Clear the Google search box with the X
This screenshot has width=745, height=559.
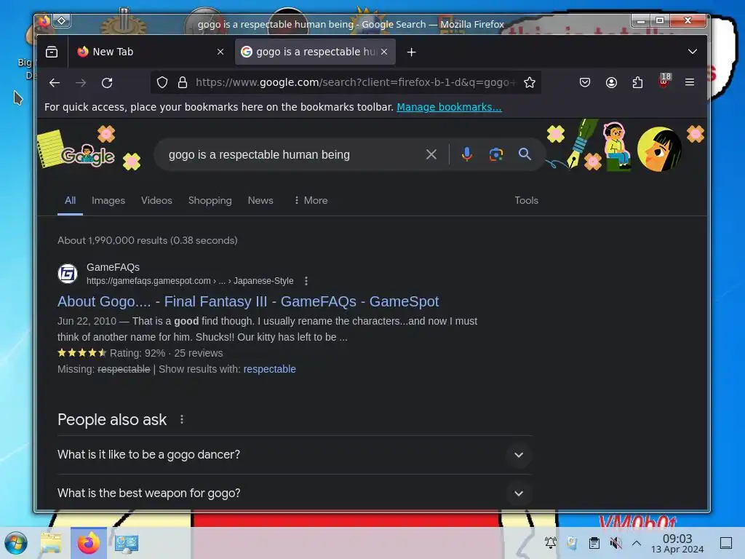click(x=431, y=154)
